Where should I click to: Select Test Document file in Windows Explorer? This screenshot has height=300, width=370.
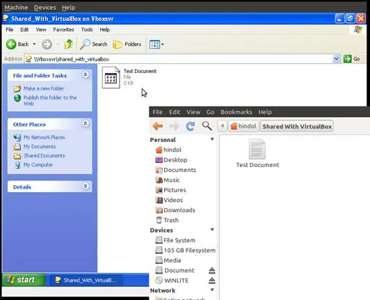[129, 77]
